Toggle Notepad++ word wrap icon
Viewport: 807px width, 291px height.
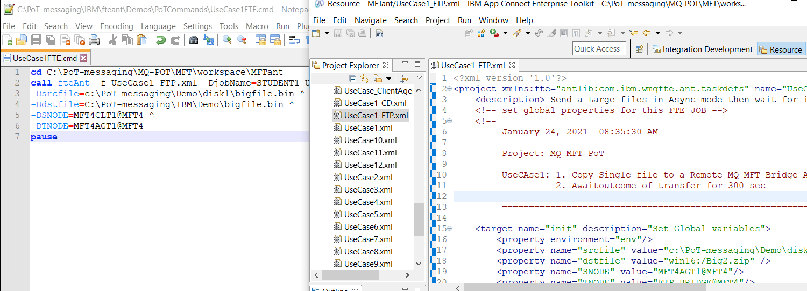coord(294,40)
